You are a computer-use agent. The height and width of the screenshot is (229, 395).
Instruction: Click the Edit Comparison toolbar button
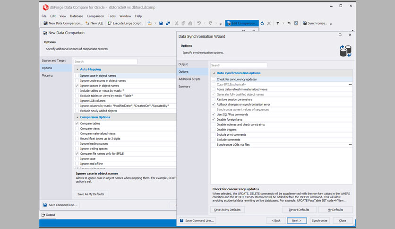tap(242, 23)
